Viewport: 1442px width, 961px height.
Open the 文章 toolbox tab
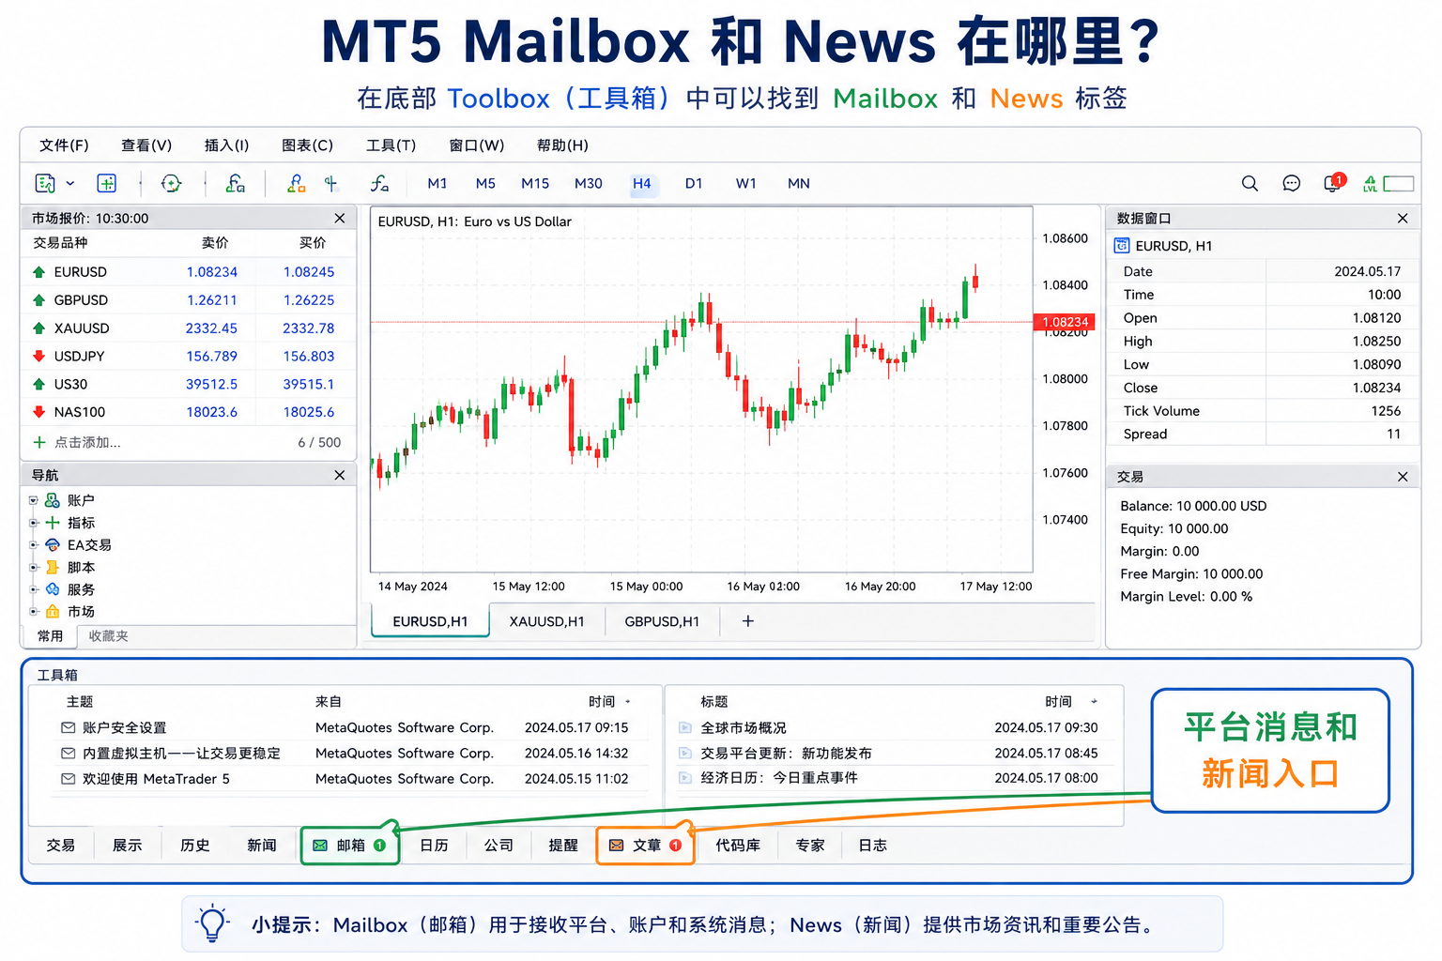[x=646, y=846]
